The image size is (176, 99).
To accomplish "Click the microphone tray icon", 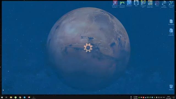I will pyautogui.click(x=156, y=97).
